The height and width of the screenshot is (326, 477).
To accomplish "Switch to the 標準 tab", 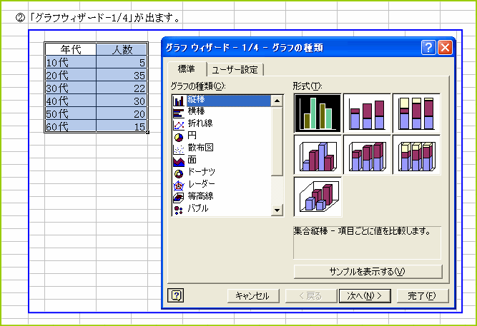I will point(187,69).
